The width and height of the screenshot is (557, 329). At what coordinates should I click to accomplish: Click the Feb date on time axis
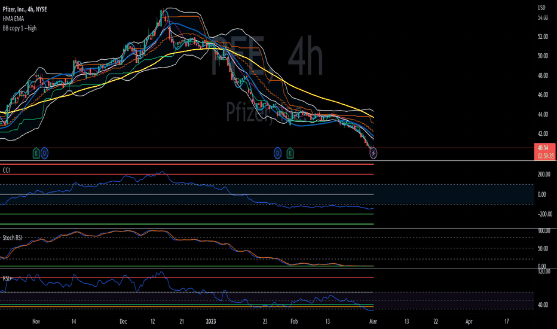click(294, 322)
